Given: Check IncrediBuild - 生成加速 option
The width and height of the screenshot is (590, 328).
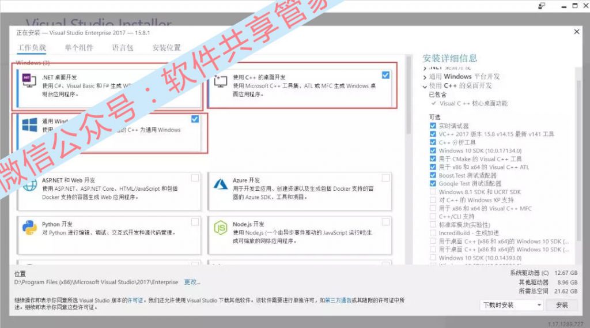Looking at the screenshot, I should pos(433,233).
